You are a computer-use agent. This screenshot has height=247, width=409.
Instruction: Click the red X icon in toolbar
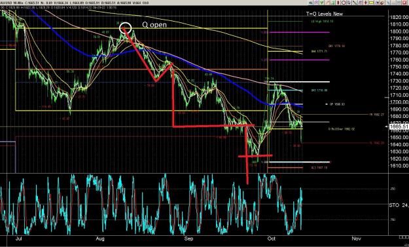point(404,3)
